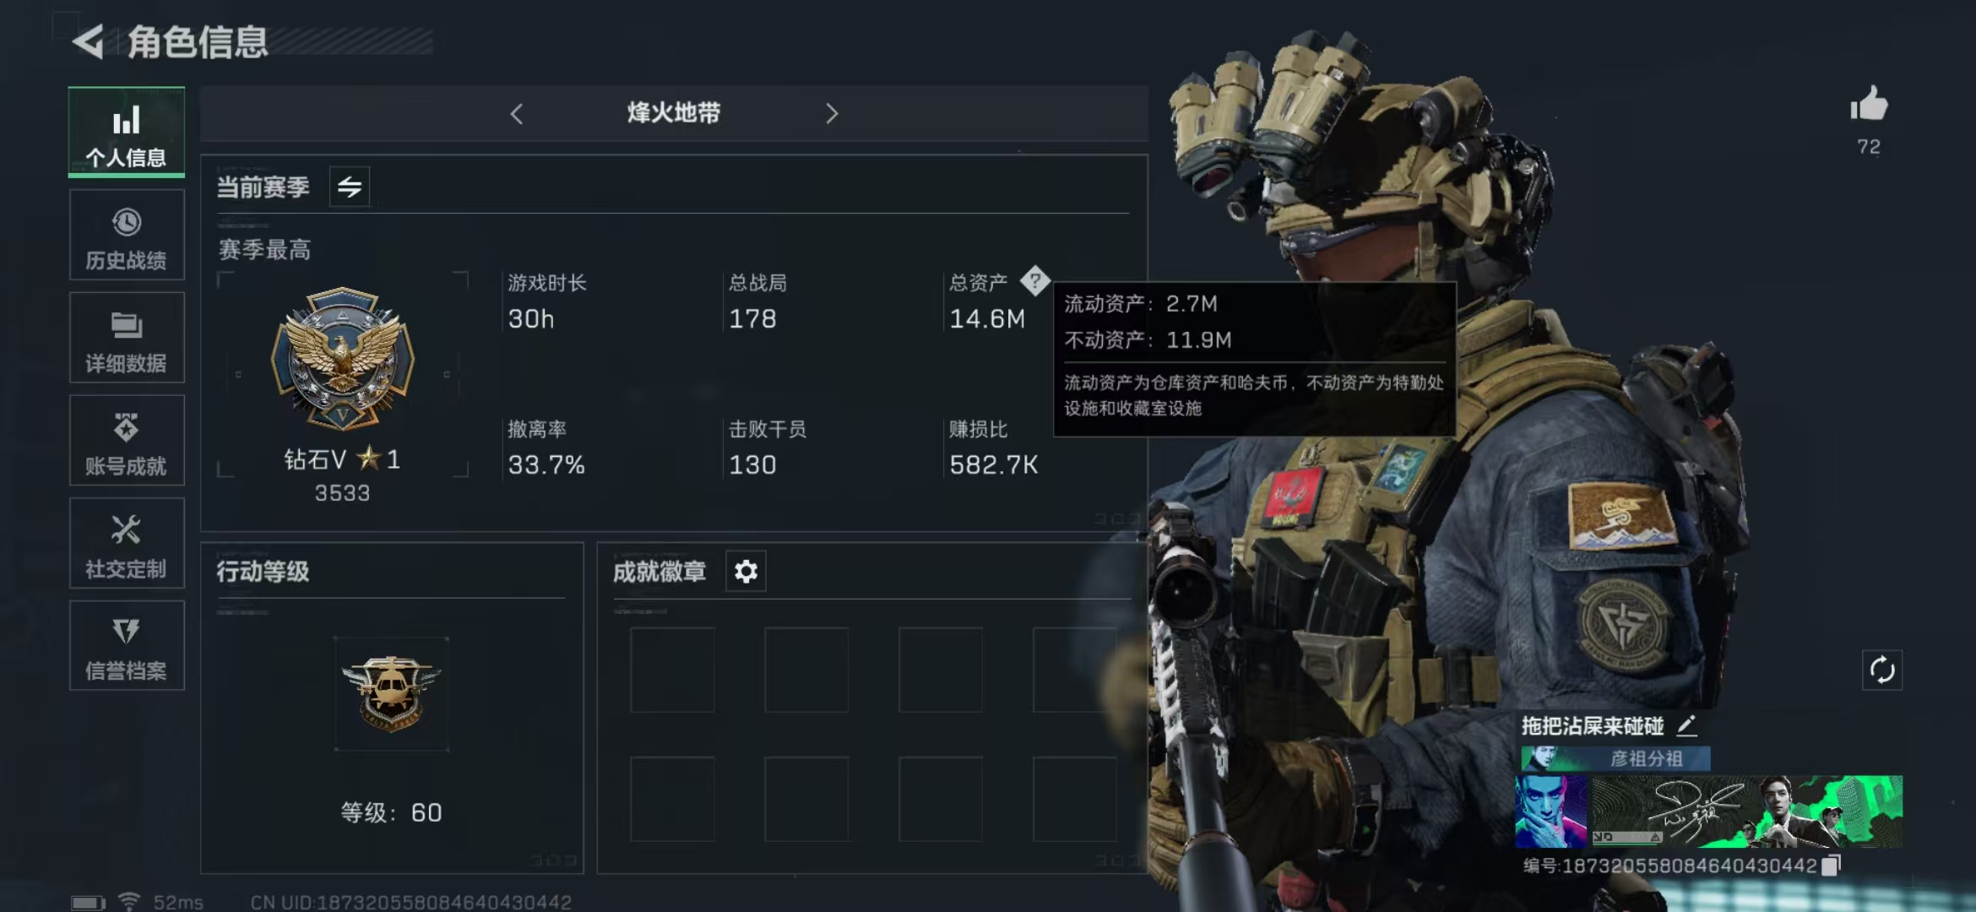1976x912 pixels.
Task: Open 社交定制 in the sidebar
Action: tap(127, 543)
